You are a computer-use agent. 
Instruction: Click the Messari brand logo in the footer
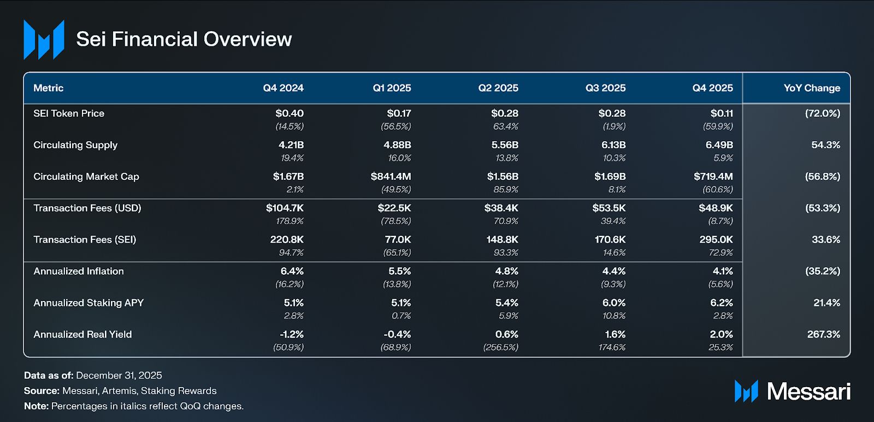coord(793,391)
